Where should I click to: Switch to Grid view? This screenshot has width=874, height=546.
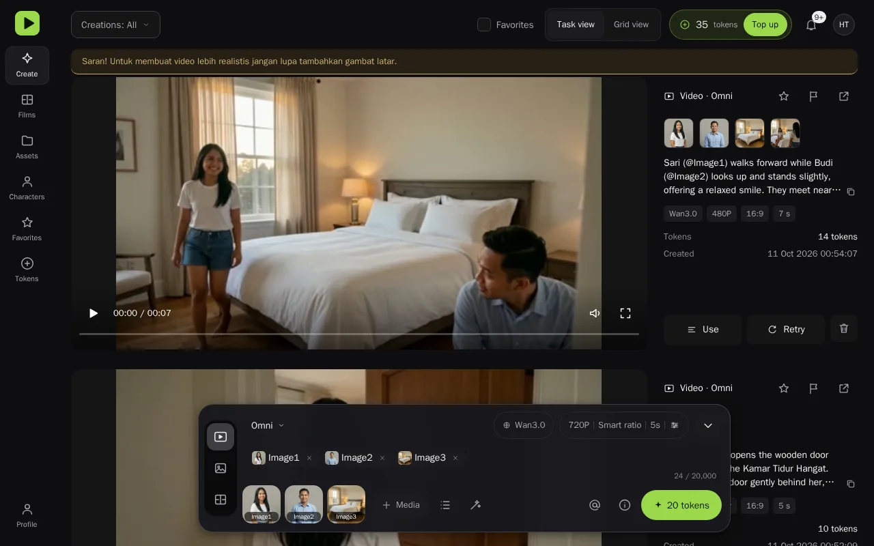tap(631, 25)
